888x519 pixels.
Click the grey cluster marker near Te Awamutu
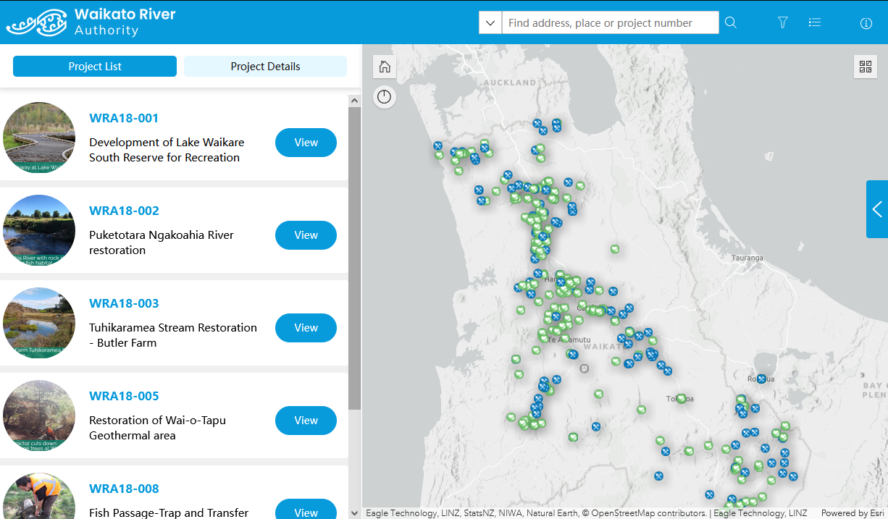click(585, 369)
